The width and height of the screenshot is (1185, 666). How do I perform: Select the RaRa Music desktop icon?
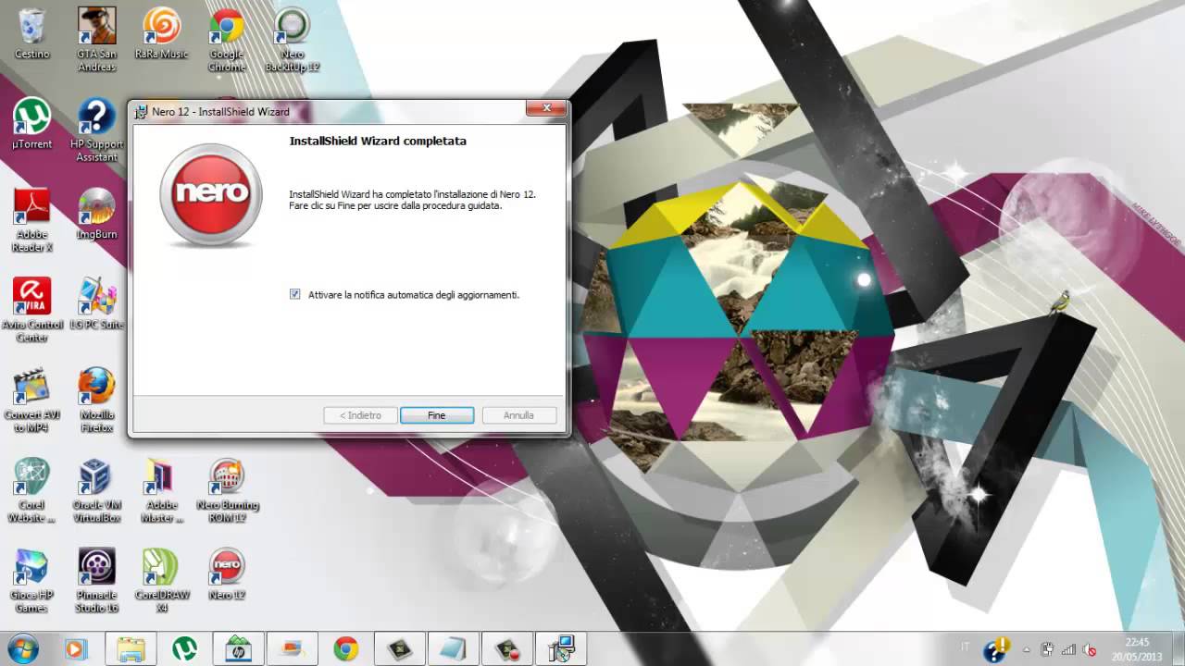[x=161, y=33]
